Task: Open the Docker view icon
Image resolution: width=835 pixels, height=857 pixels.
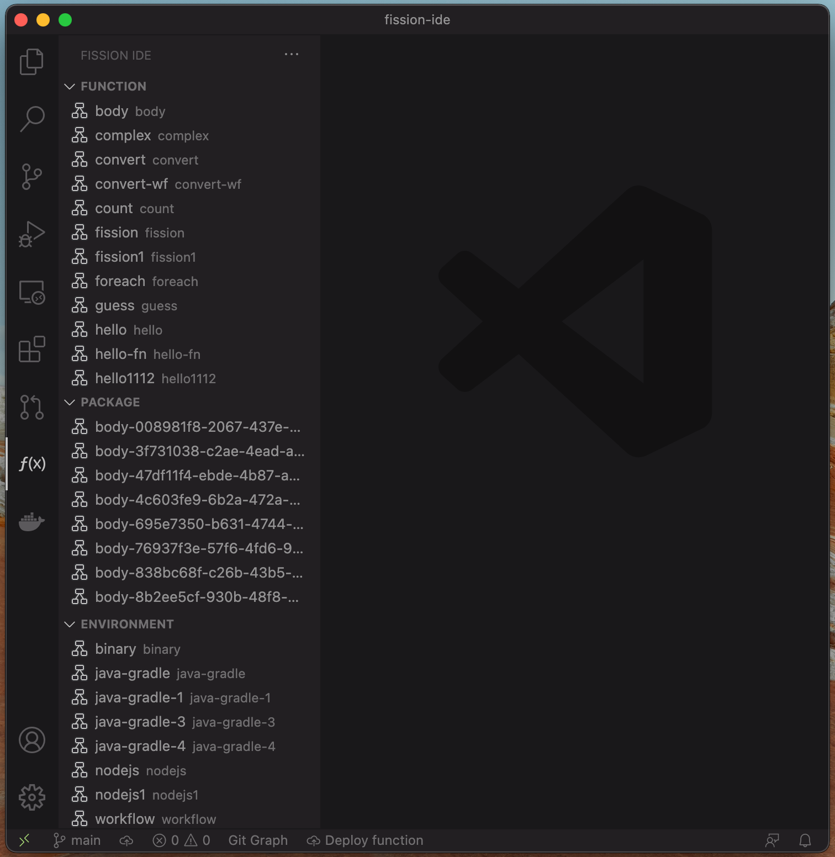Action: point(31,521)
